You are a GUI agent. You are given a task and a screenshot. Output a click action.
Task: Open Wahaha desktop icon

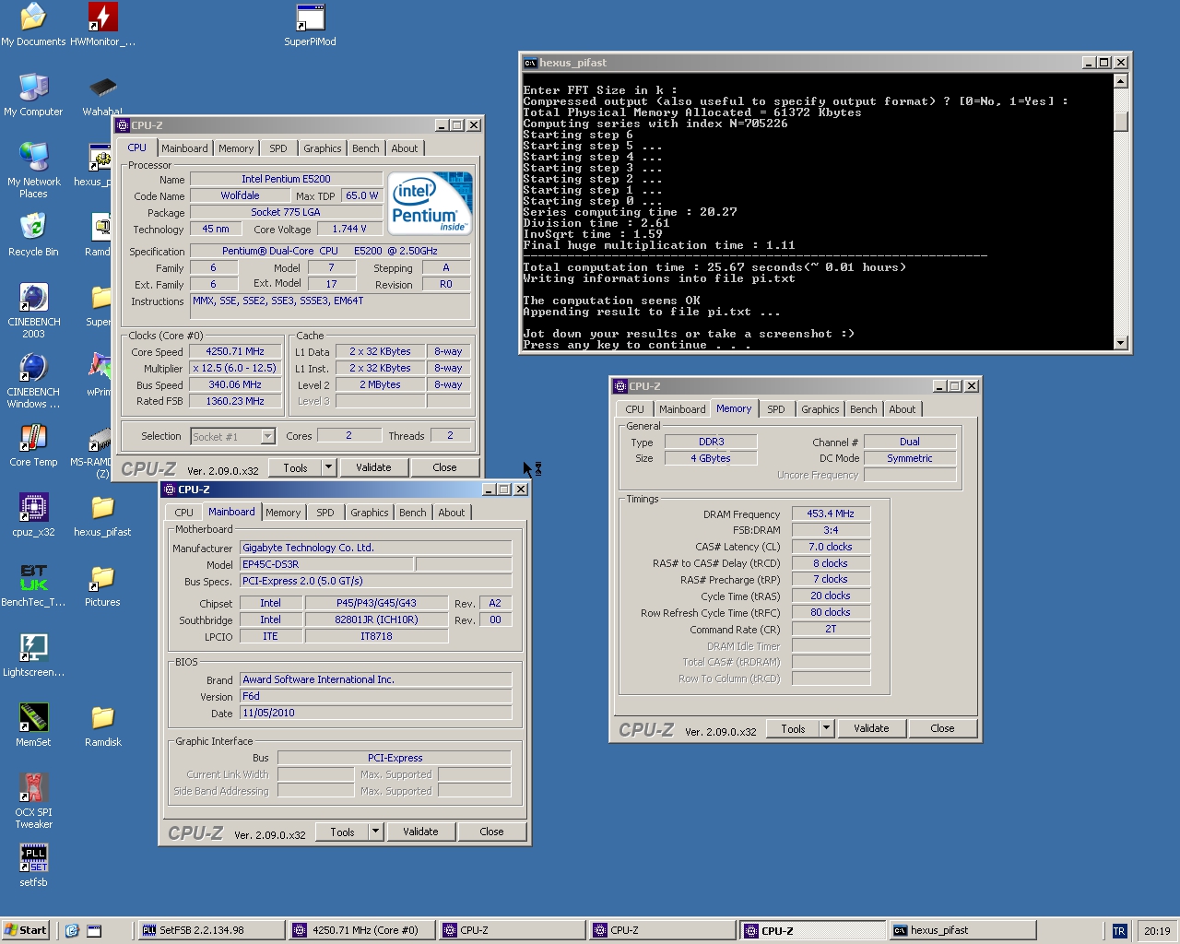(x=102, y=95)
